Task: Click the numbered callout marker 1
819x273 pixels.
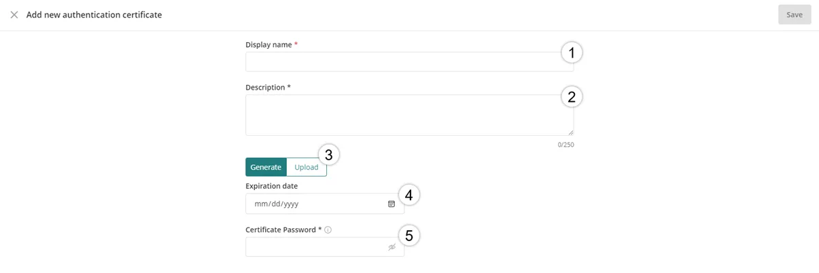Action: click(x=572, y=53)
